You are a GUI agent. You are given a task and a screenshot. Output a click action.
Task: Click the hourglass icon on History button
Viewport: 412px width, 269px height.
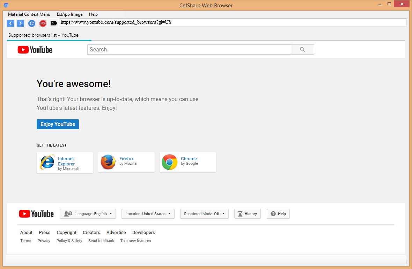pyautogui.click(x=240, y=214)
